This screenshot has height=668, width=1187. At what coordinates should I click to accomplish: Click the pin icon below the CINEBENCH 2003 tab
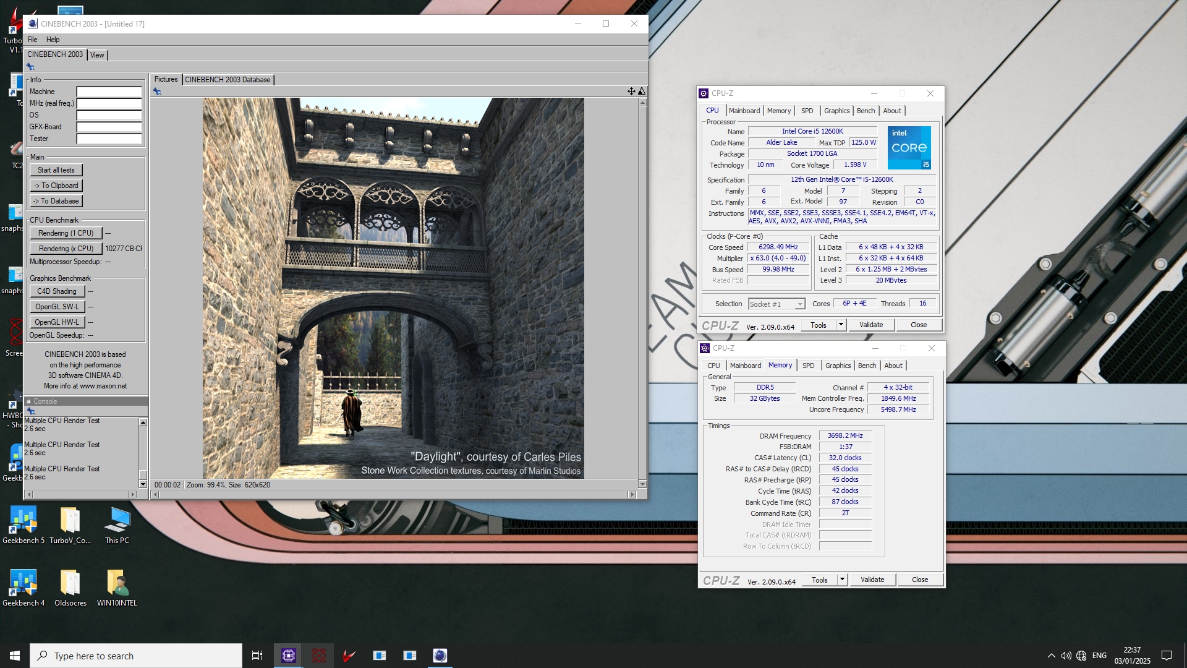point(30,67)
